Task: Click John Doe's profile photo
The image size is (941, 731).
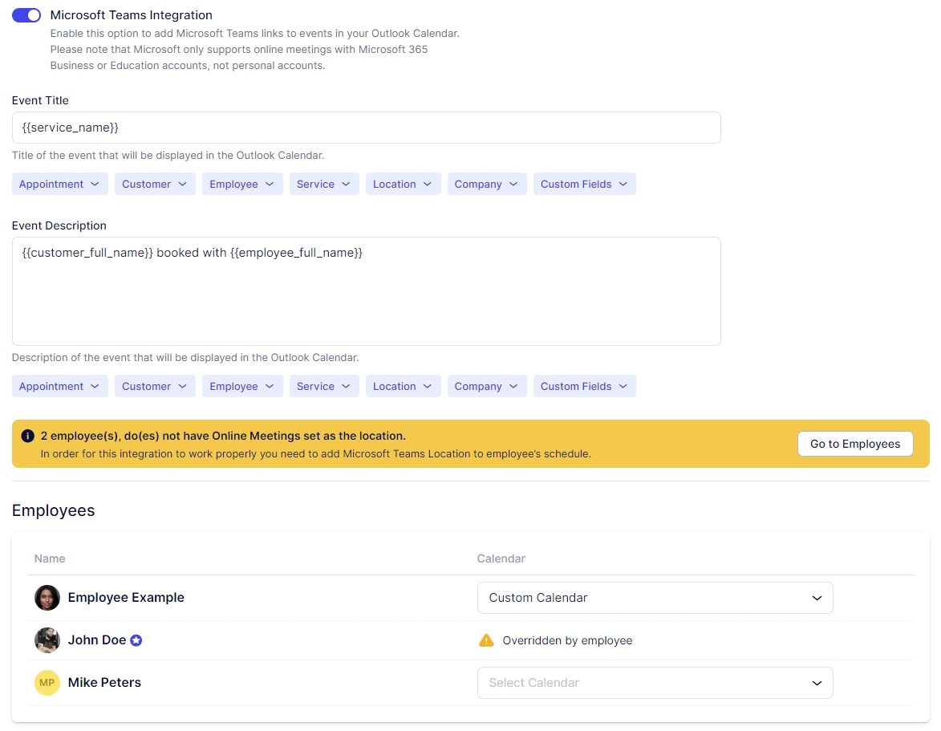Action: tap(47, 640)
